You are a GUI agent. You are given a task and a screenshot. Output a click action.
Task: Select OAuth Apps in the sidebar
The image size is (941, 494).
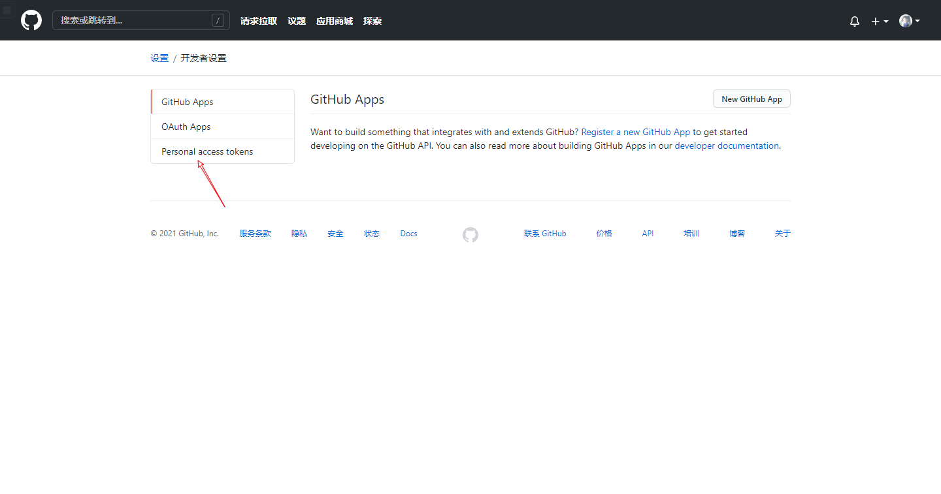coord(222,127)
